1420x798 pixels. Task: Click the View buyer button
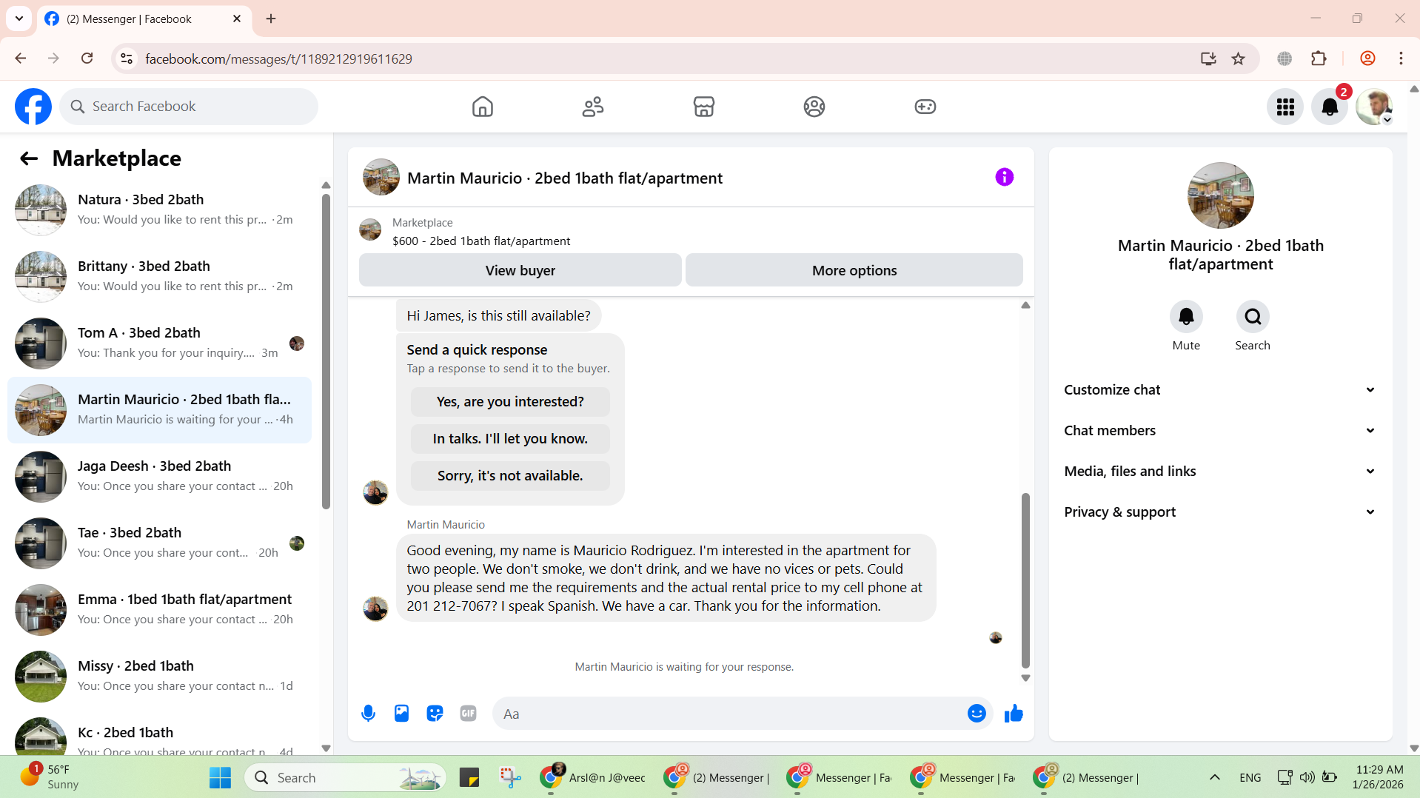[x=520, y=270]
